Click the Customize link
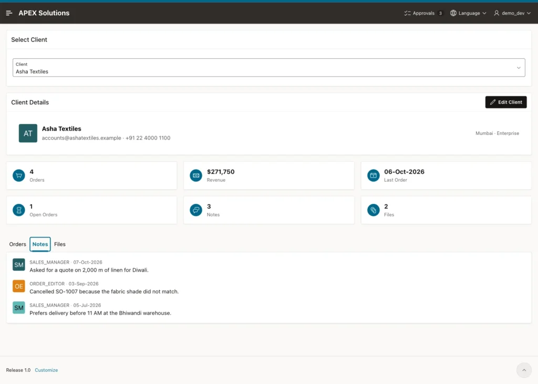538x384 pixels. click(46, 370)
